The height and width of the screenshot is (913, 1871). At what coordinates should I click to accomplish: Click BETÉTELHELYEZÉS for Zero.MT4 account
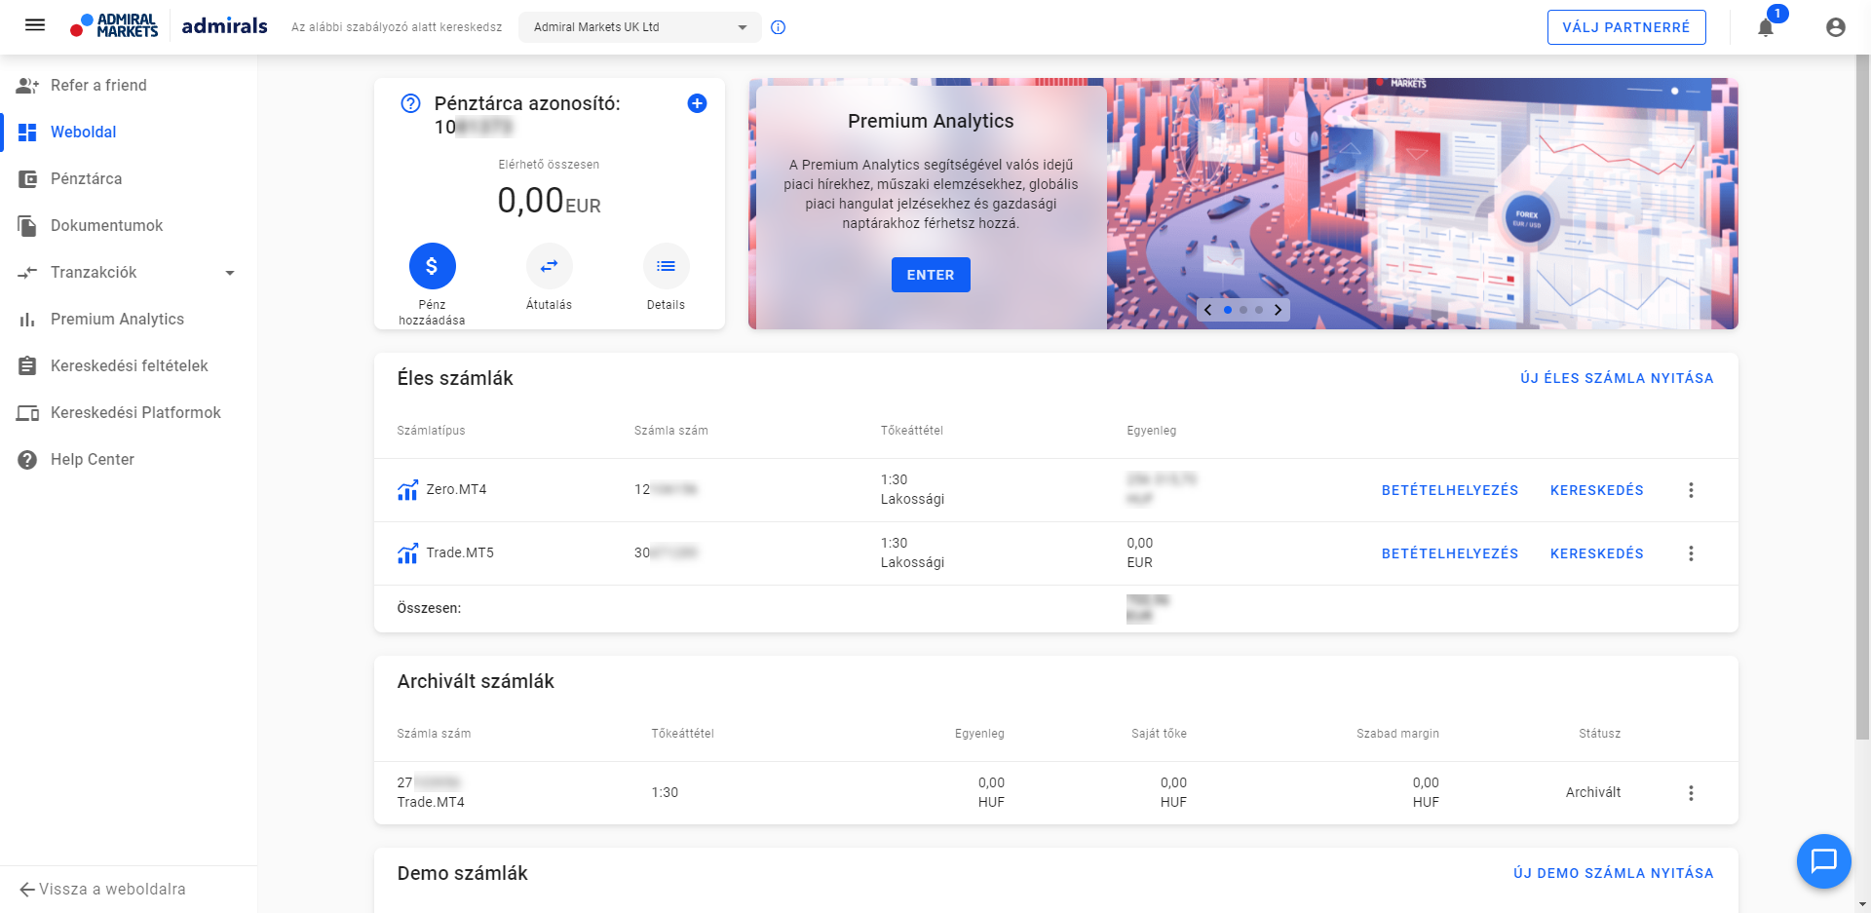[1450, 490]
